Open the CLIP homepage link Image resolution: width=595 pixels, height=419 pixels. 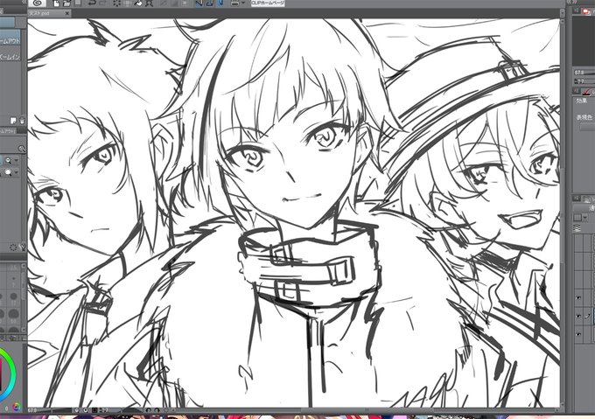pos(268,3)
